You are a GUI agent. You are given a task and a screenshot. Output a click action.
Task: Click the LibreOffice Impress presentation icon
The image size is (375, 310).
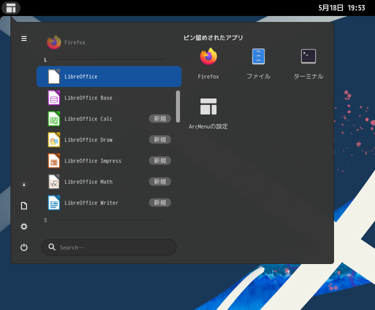54,160
